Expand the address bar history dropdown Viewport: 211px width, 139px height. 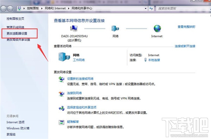point(146,8)
